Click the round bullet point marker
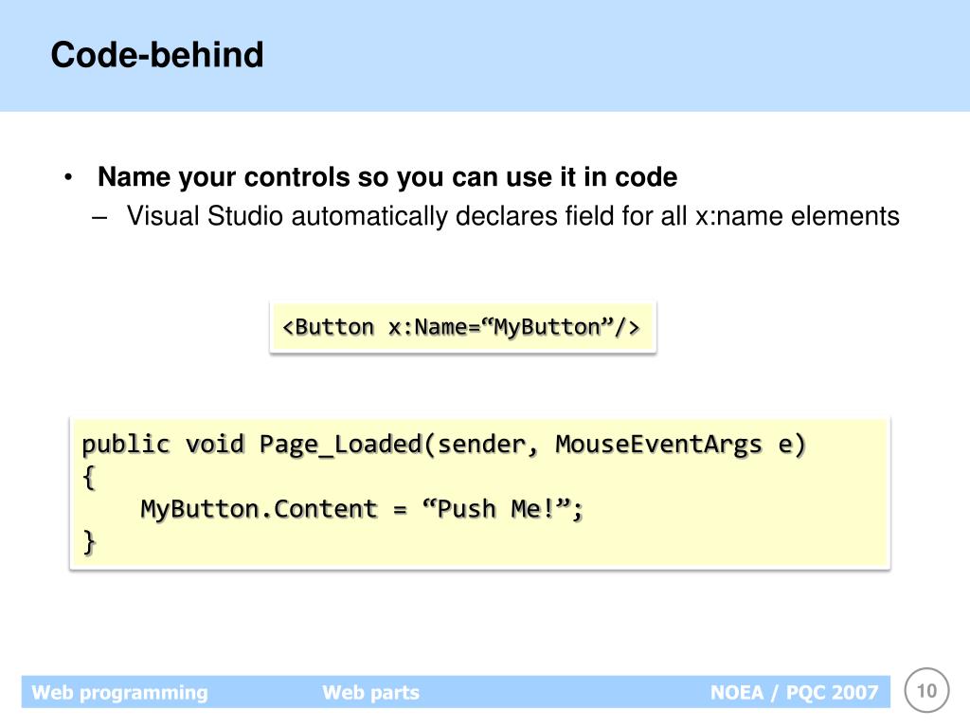Image resolution: width=970 pixels, height=728 pixels. [x=68, y=177]
